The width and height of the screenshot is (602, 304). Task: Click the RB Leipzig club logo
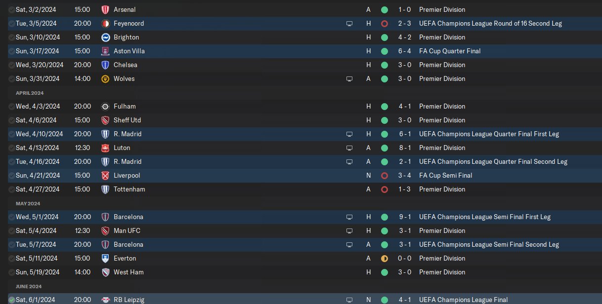[x=105, y=300]
